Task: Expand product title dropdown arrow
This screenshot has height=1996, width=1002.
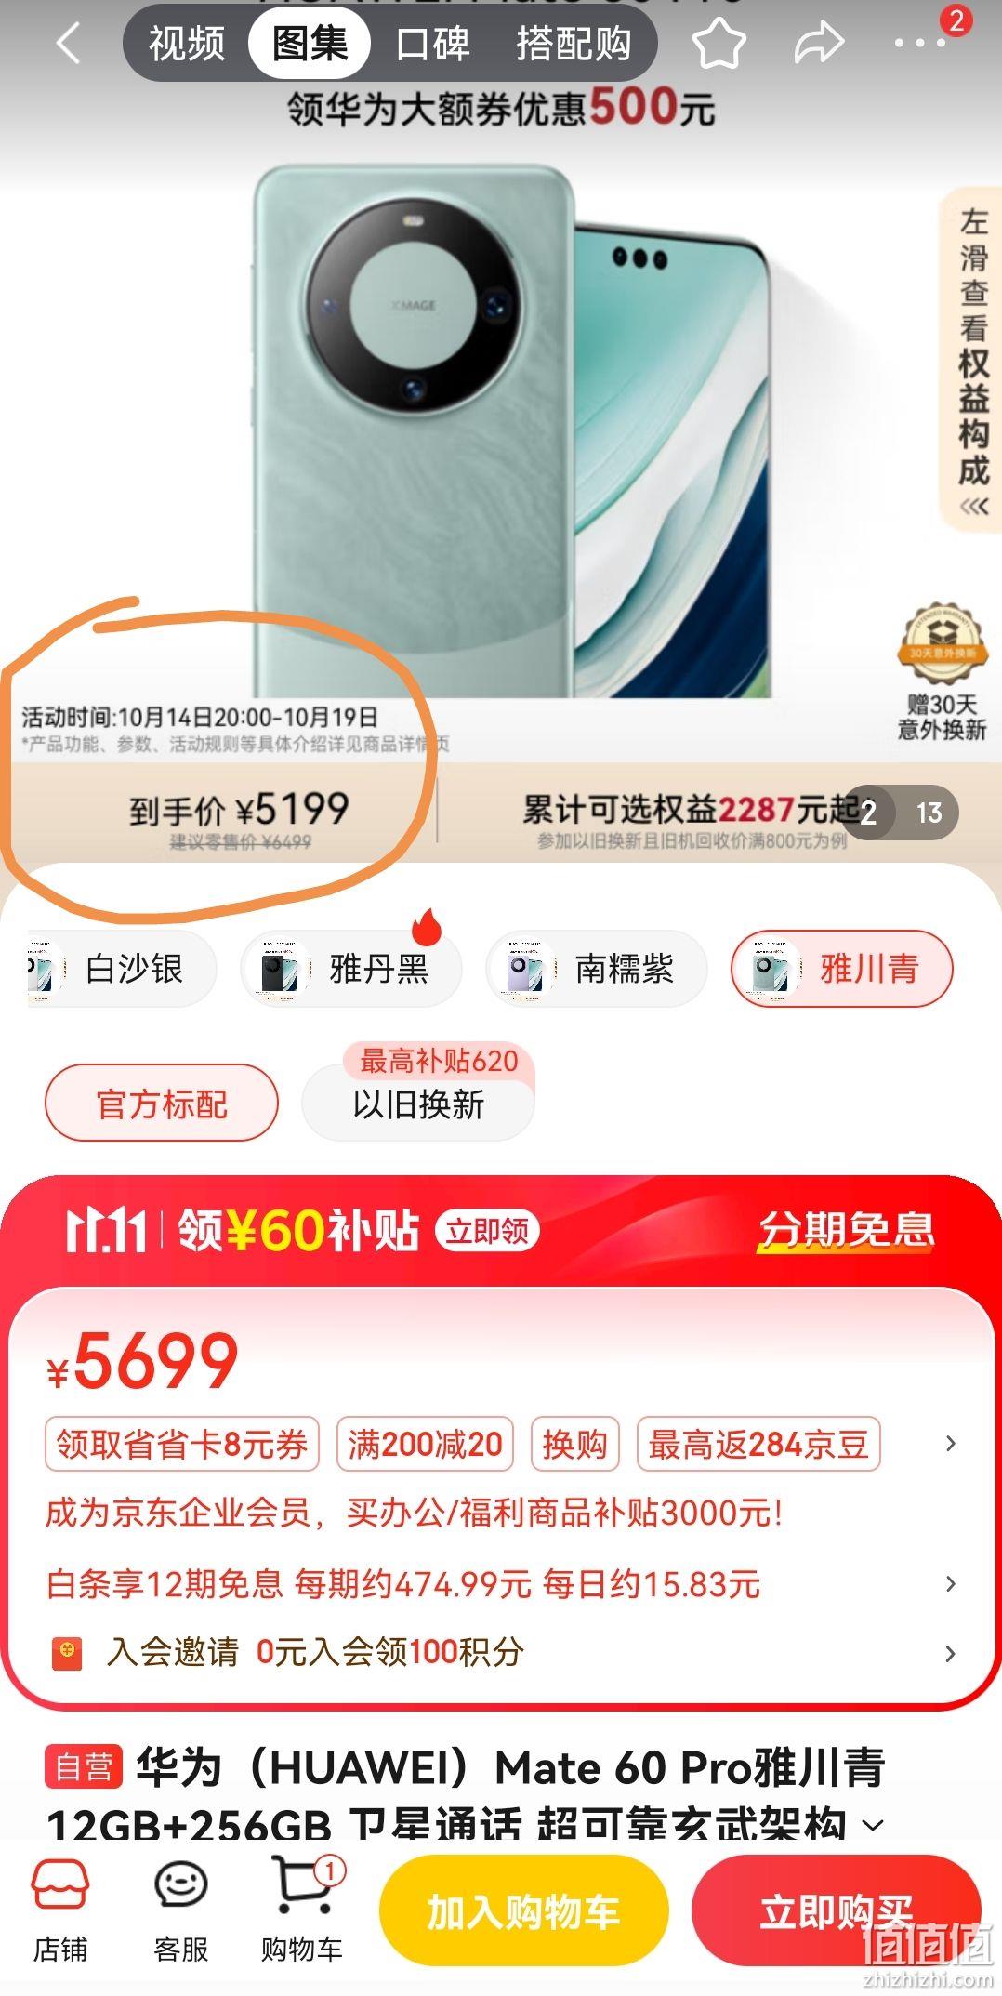Action: coord(873,1824)
